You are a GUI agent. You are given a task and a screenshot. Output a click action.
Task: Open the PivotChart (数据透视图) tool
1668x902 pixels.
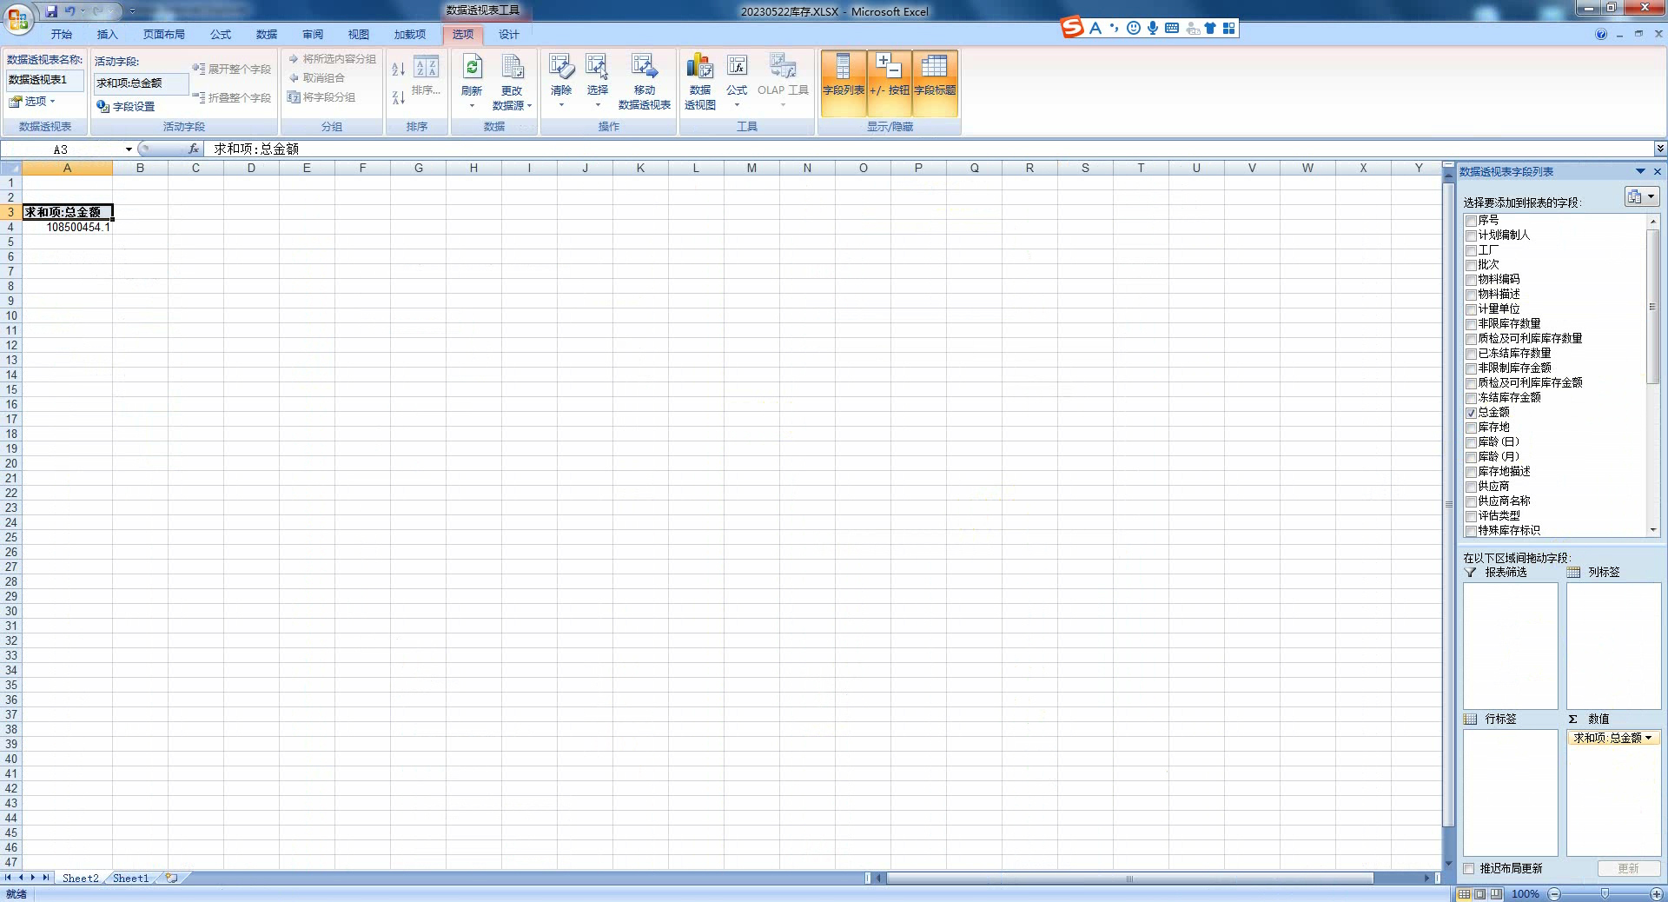(699, 70)
